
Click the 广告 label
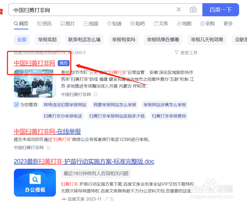pos(110,199)
